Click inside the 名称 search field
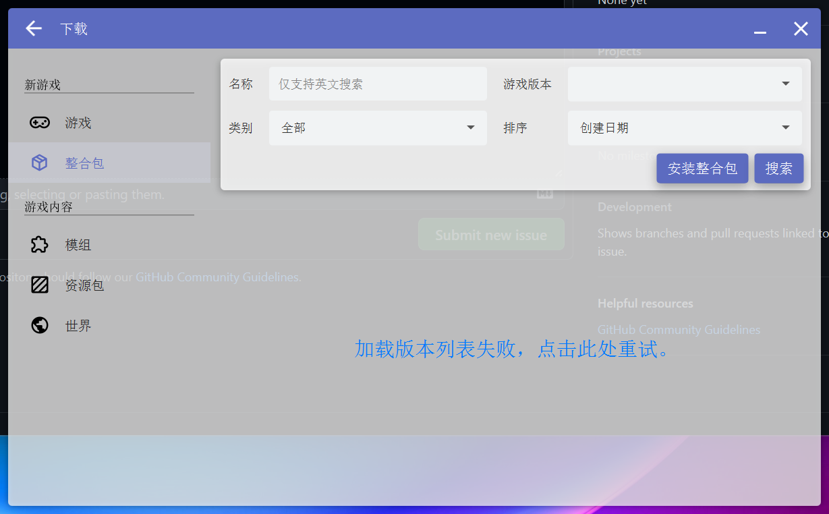This screenshot has width=829, height=514. [378, 84]
